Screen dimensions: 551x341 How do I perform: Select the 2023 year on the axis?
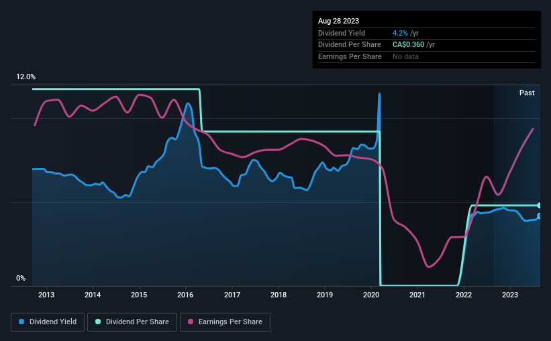coord(510,295)
